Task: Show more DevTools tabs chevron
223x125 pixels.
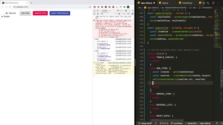Action: point(110,11)
